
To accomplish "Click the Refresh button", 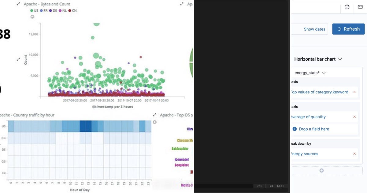I will pos(348,29).
